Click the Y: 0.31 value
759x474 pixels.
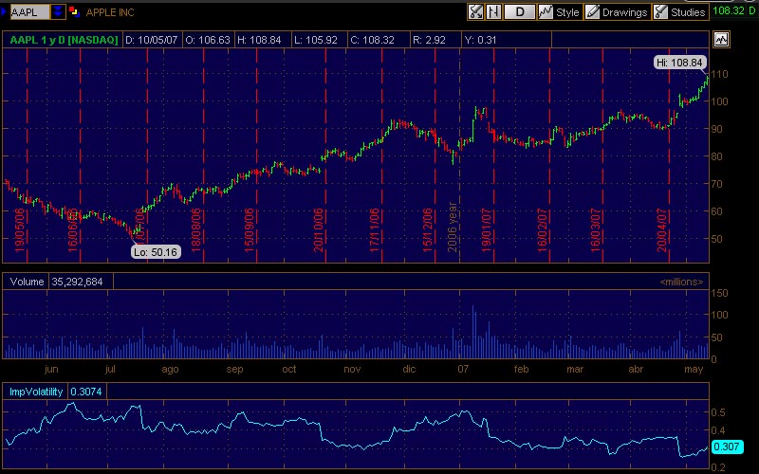(x=480, y=40)
